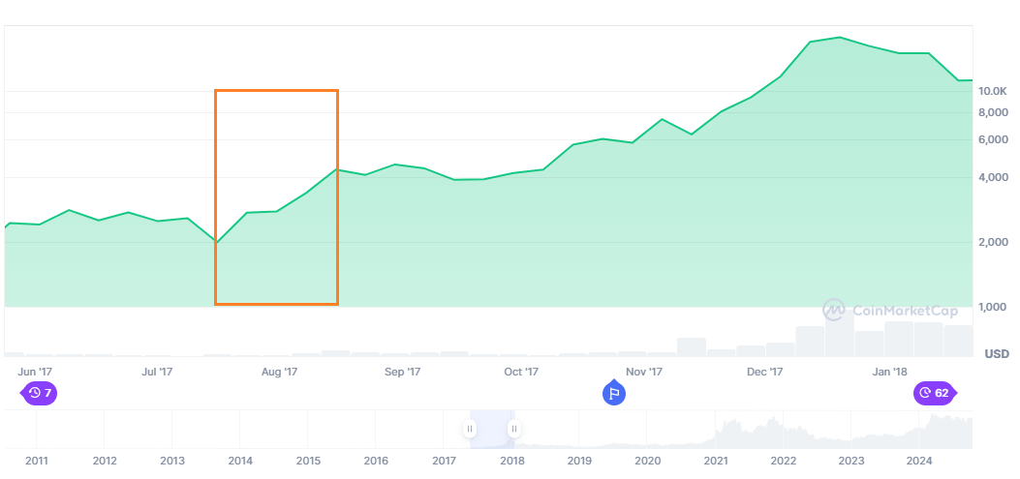Click the purple history badge showing 7
1020x479 pixels.
coord(39,393)
